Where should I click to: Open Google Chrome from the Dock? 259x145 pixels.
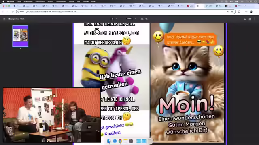pyautogui.click(x=120, y=141)
